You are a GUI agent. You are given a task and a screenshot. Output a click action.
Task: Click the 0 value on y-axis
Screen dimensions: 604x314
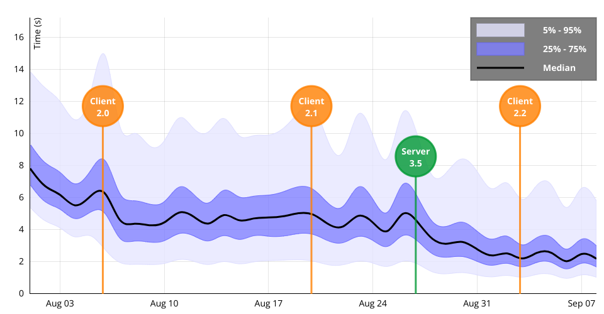tap(21, 293)
